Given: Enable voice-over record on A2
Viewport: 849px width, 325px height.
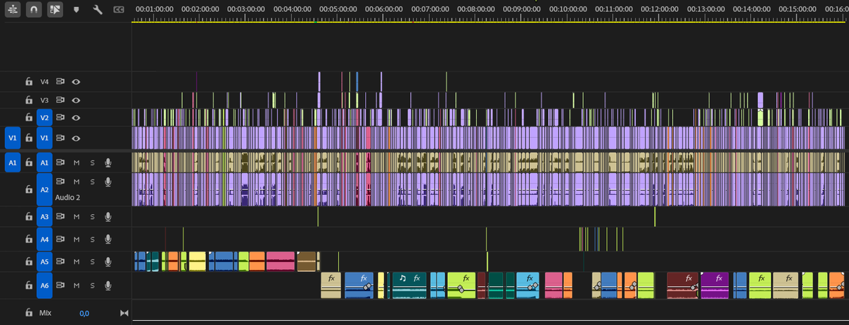Looking at the screenshot, I should pyautogui.click(x=108, y=182).
